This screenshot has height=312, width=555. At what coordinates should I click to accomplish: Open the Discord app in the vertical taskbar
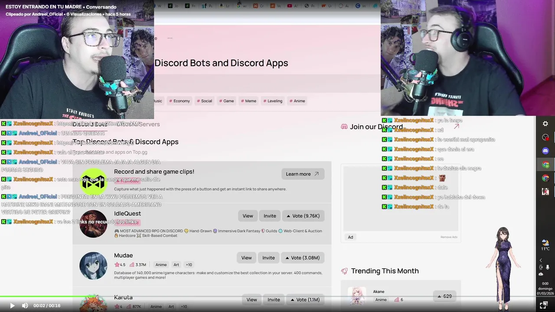pos(545,151)
